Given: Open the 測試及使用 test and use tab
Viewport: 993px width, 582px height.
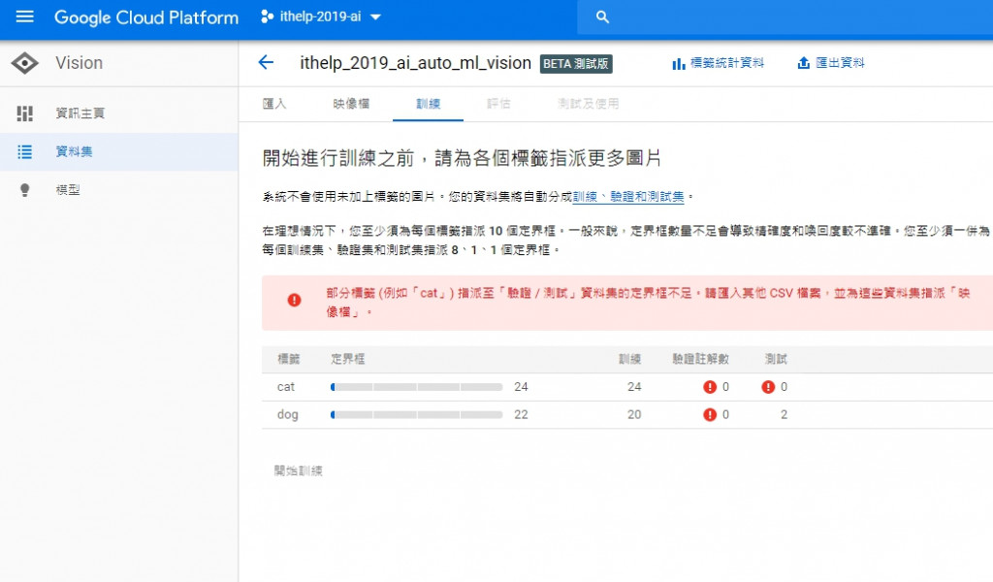Looking at the screenshot, I should (589, 103).
